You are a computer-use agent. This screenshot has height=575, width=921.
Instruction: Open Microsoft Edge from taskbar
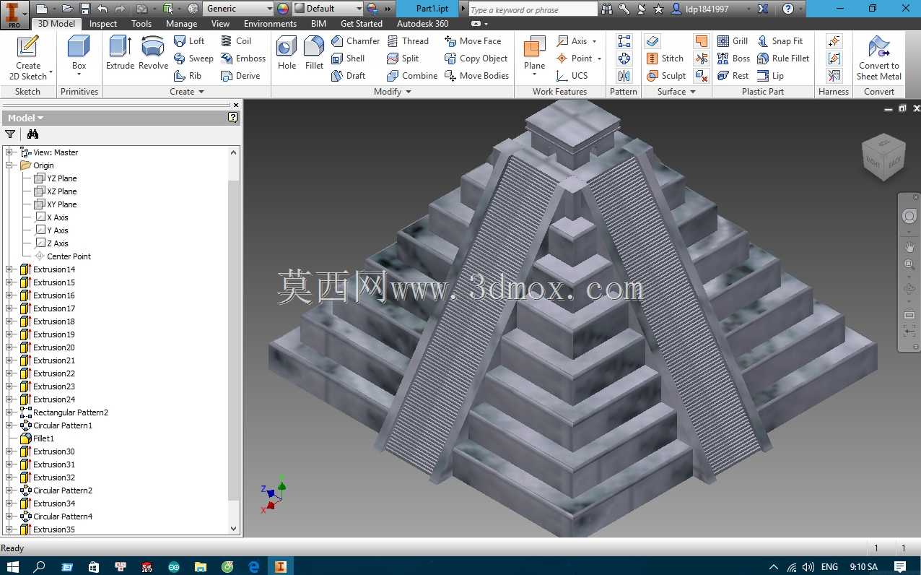click(253, 567)
